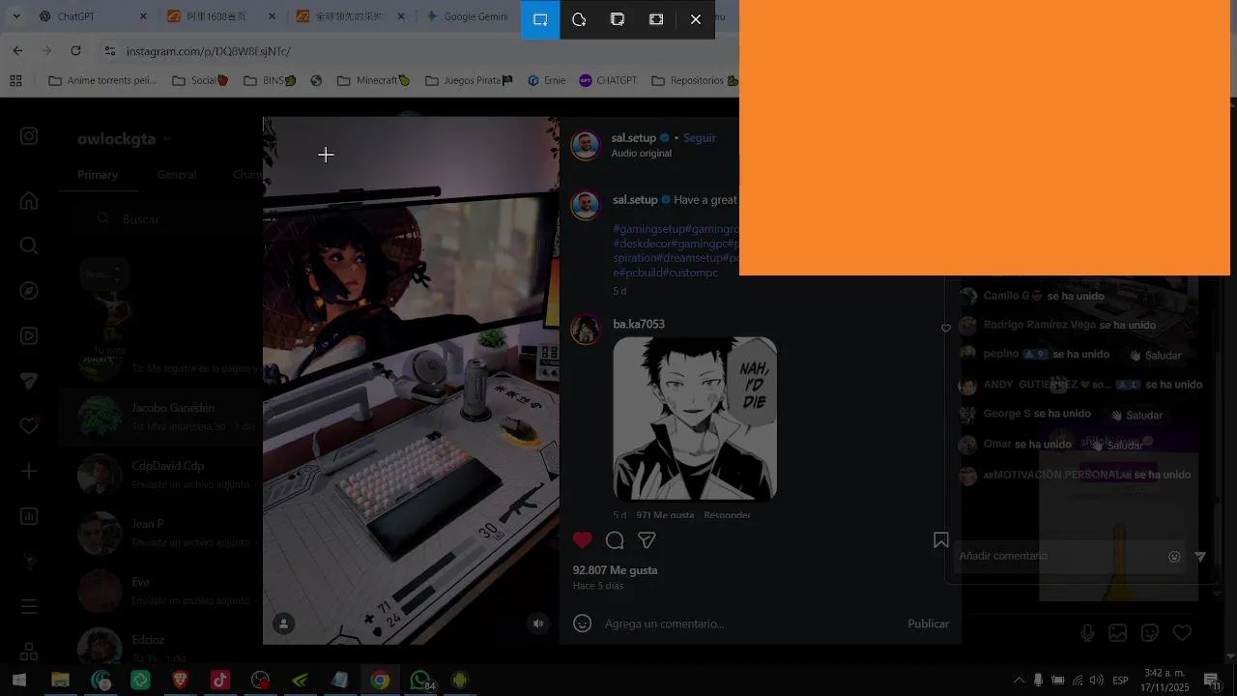Select the freeform snip mode

pyautogui.click(x=579, y=19)
